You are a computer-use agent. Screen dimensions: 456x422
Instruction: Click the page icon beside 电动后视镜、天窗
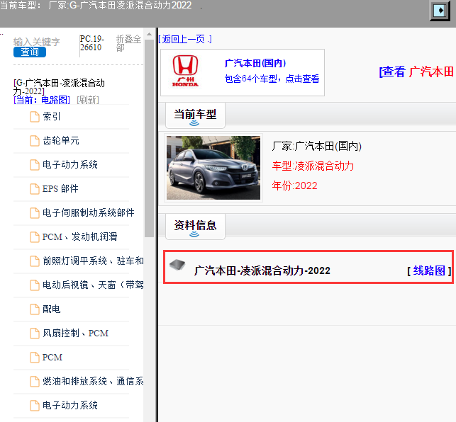pos(35,285)
